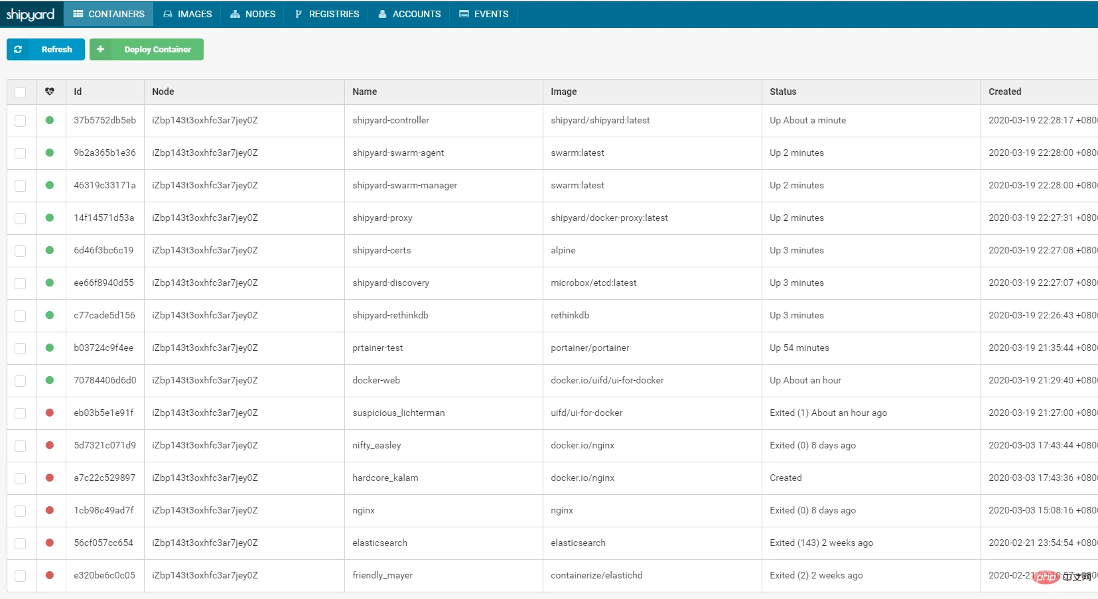Toggle the select-all checkbox in header

tap(21, 92)
